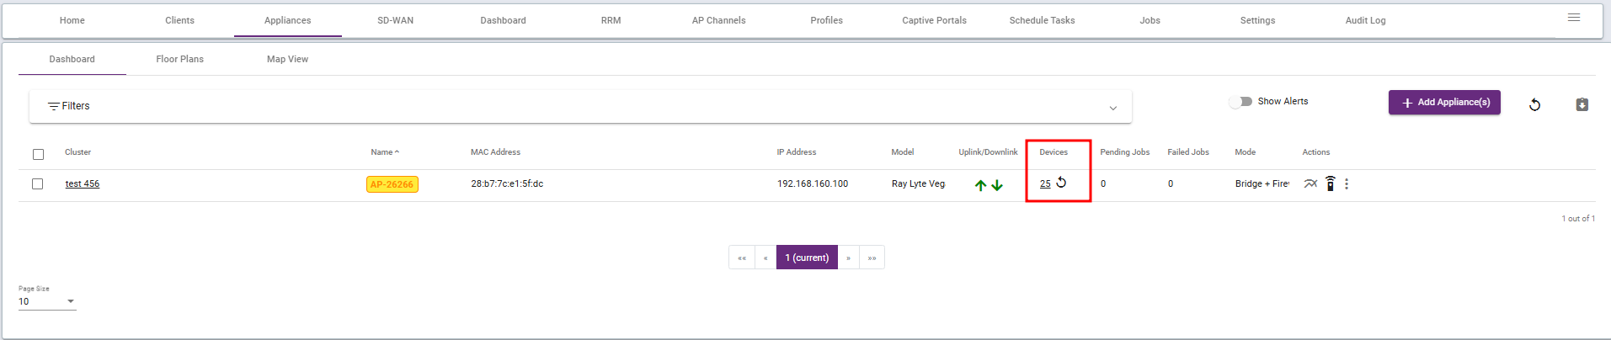This screenshot has height=340, width=1611.
Task: Click the chart icon in Actions column
Action: [1310, 183]
